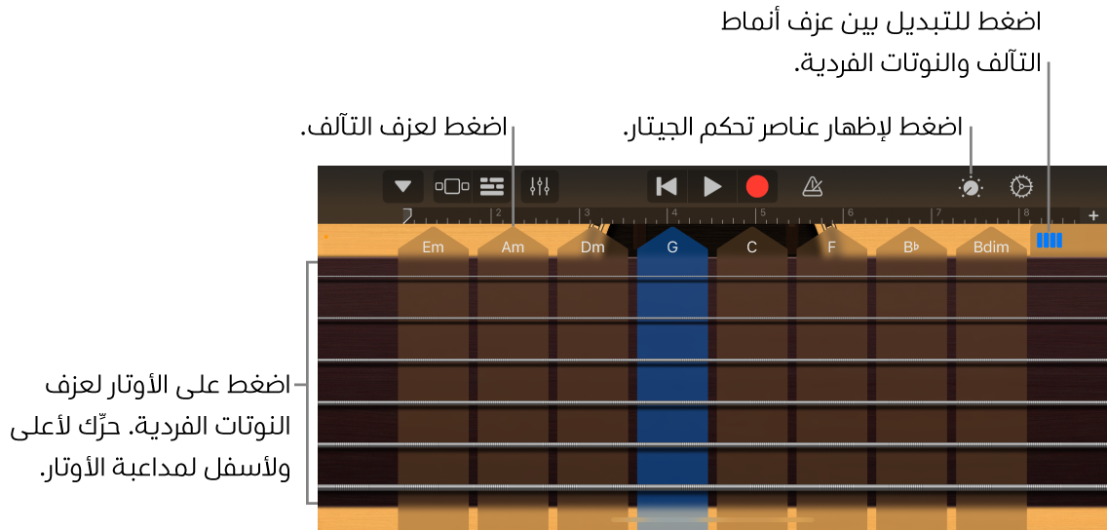The height and width of the screenshot is (531, 1107).
Task: Open the guitar controls knob
Action: (x=971, y=187)
